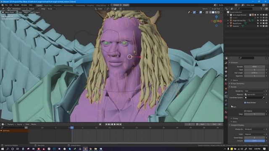Open the viewport Add menu
The width and height of the screenshot is (269, 151).
pyautogui.click(x=32, y=12)
